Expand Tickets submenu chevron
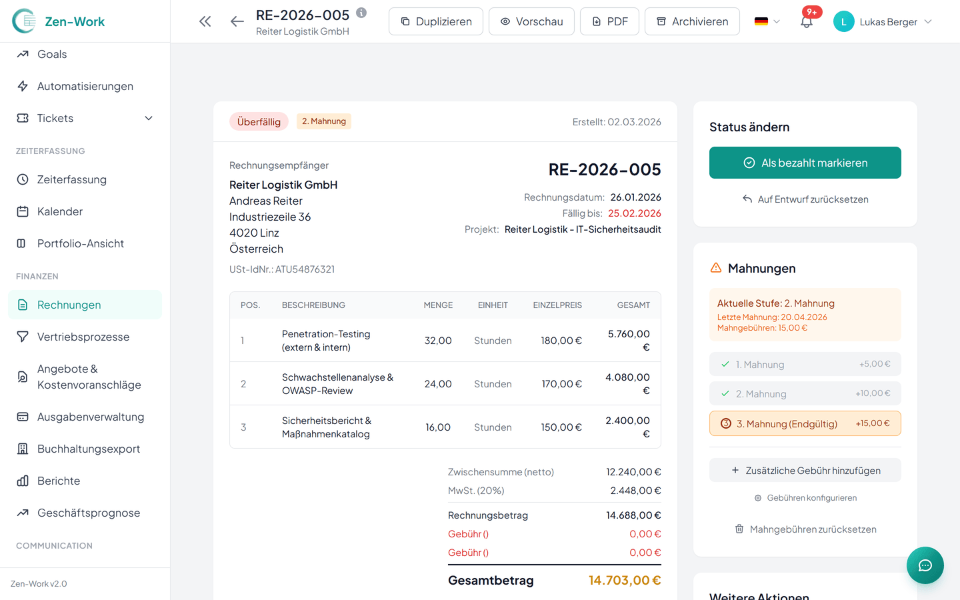The height and width of the screenshot is (600, 960). tap(149, 118)
